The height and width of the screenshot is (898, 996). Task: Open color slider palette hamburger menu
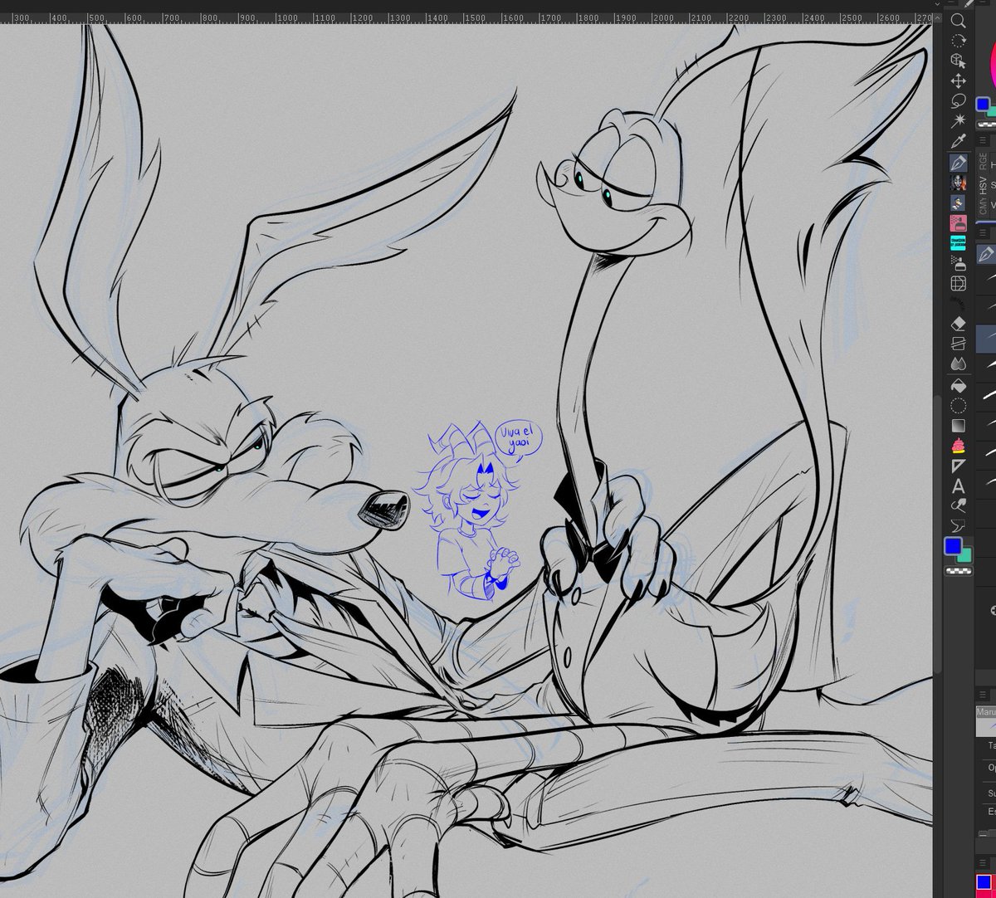(984, 141)
